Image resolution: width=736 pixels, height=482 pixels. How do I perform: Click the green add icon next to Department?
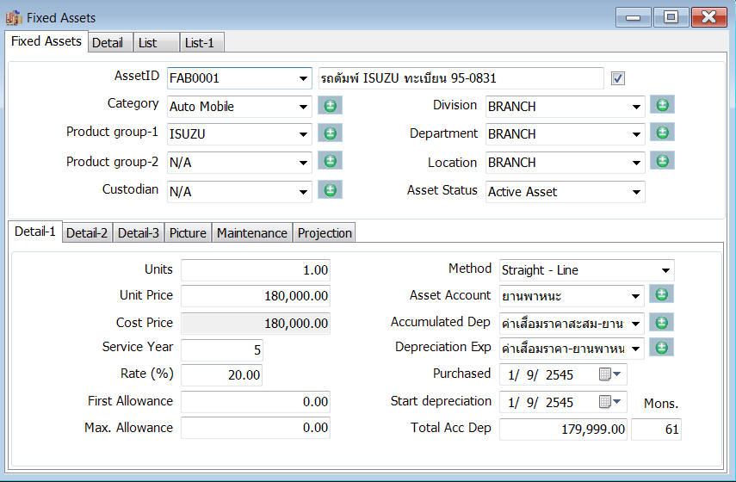click(662, 133)
